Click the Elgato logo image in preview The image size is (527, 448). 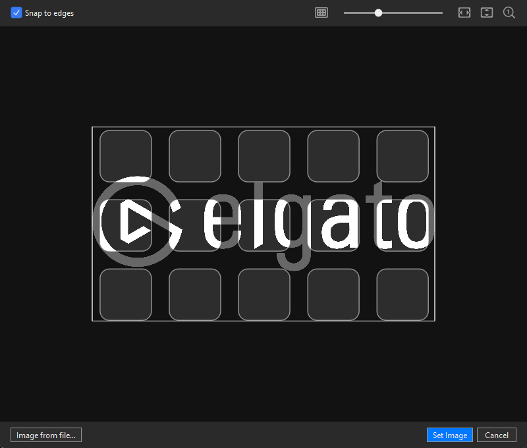(x=263, y=223)
